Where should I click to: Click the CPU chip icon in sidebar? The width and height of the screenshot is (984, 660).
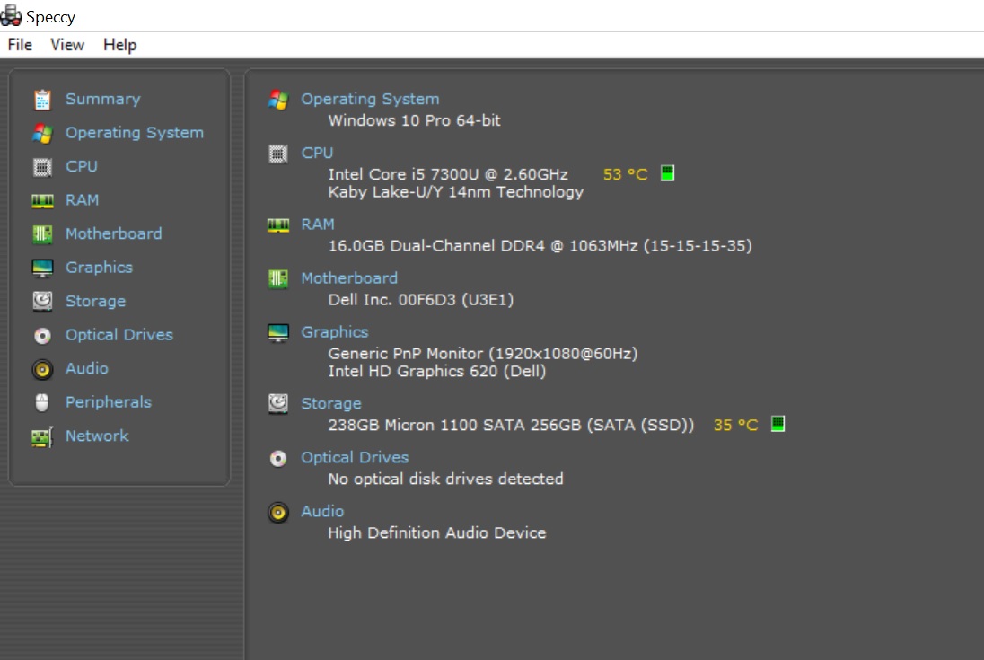(42, 167)
